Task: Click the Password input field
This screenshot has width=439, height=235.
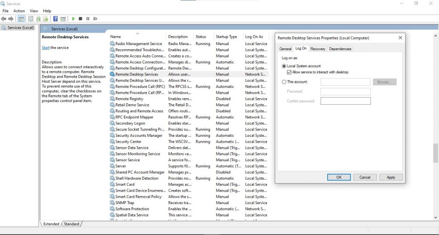Action: pos(346,91)
